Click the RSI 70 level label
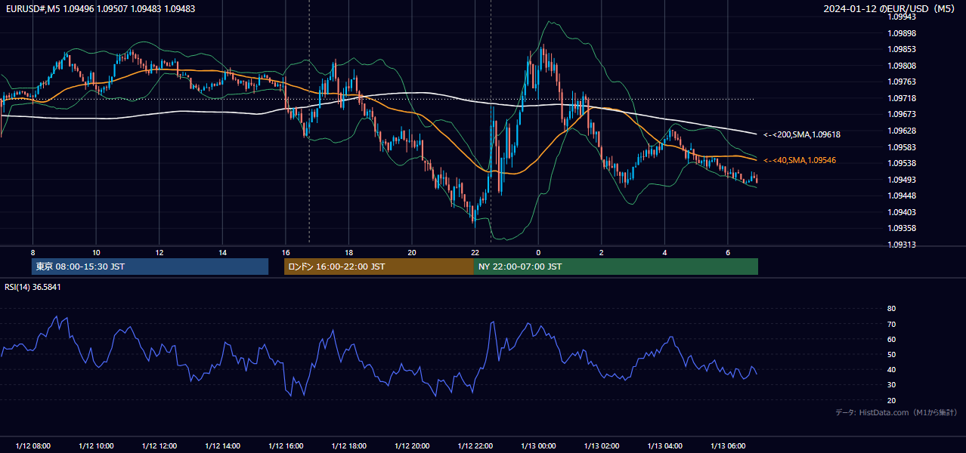 point(891,324)
